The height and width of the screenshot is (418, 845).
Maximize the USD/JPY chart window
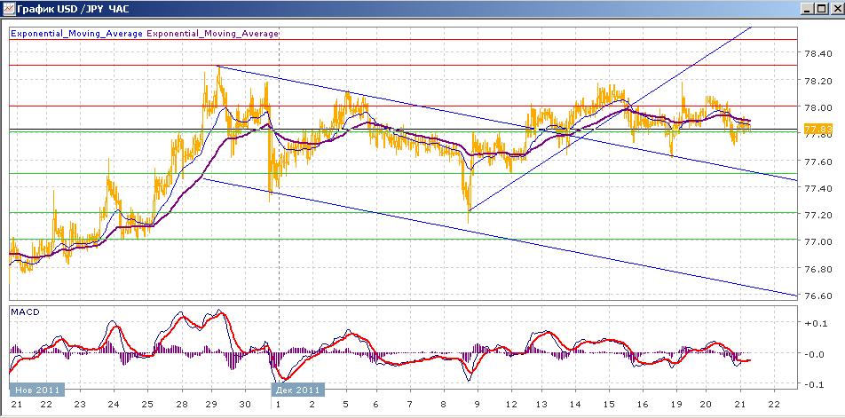(x=821, y=9)
